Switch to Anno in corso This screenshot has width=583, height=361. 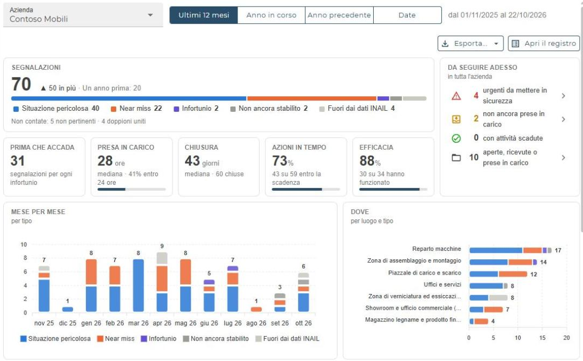[x=271, y=15]
